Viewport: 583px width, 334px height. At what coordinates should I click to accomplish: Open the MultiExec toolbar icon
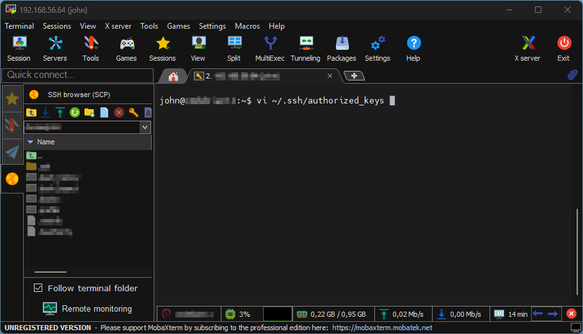[x=270, y=49]
